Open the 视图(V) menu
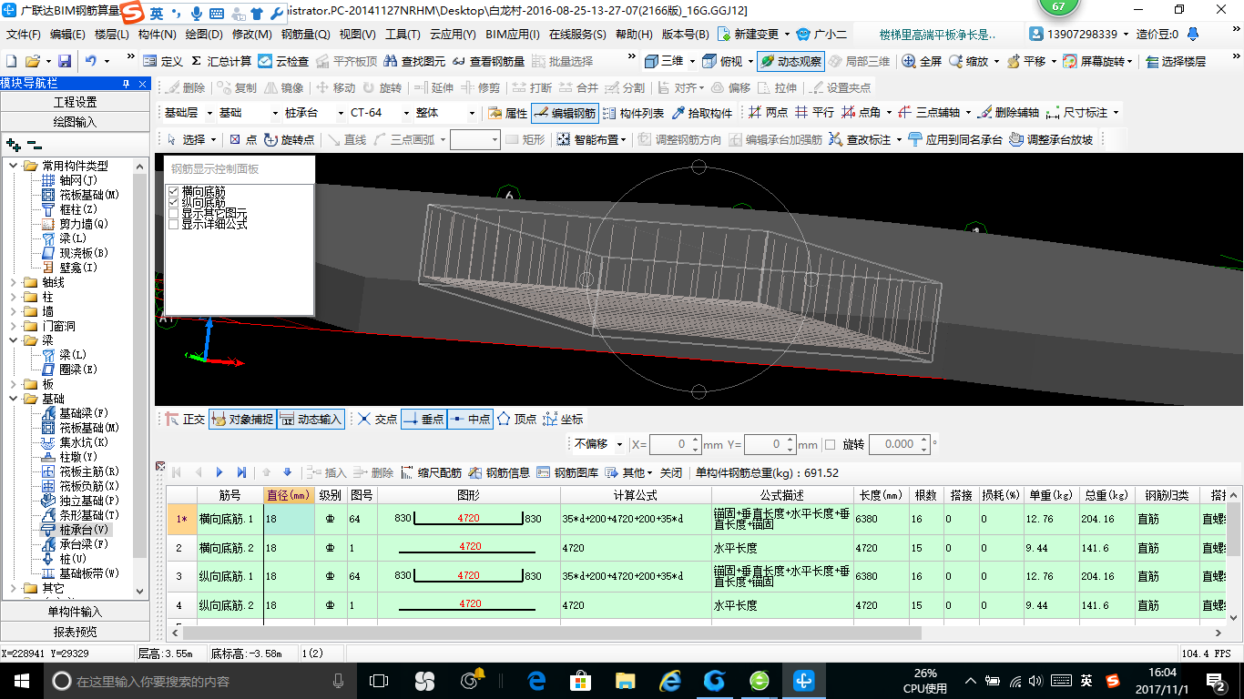The width and height of the screenshot is (1244, 699). [357, 35]
